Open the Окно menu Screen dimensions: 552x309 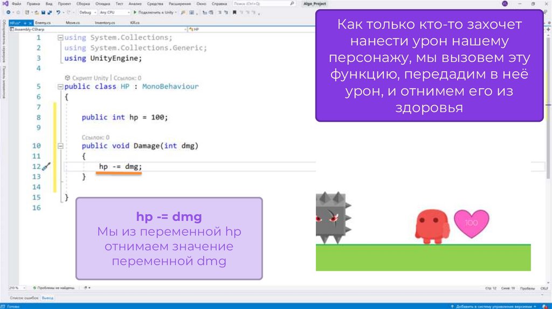(202, 4)
